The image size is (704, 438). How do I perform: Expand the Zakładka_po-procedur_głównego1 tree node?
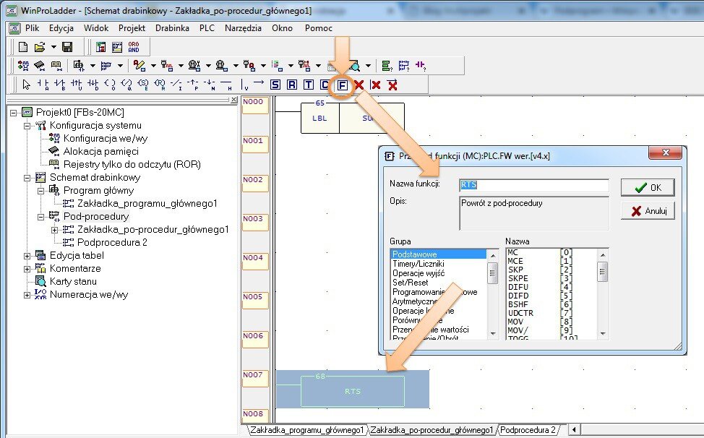pyautogui.click(x=54, y=230)
